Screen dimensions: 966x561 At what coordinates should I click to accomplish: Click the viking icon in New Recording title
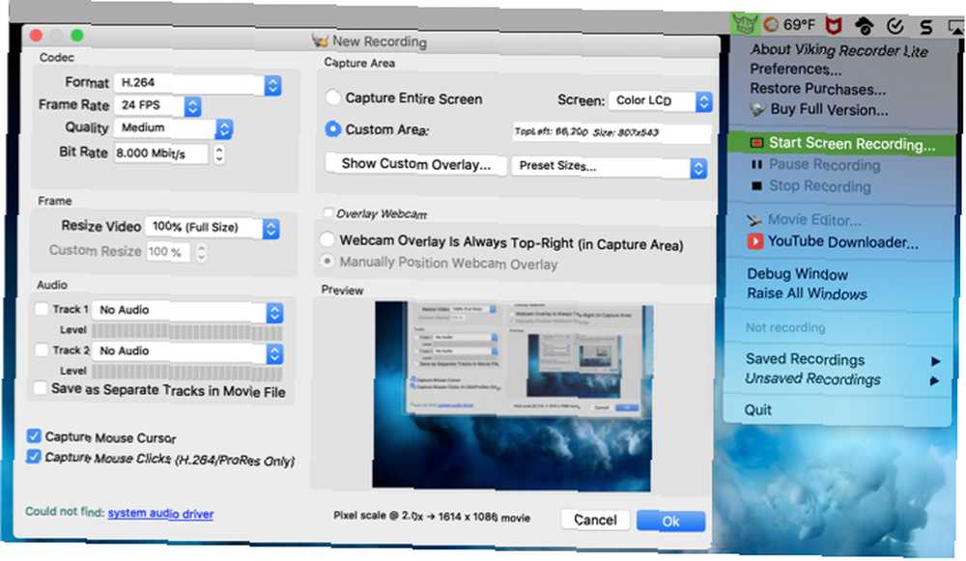pyautogui.click(x=320, y=41)
